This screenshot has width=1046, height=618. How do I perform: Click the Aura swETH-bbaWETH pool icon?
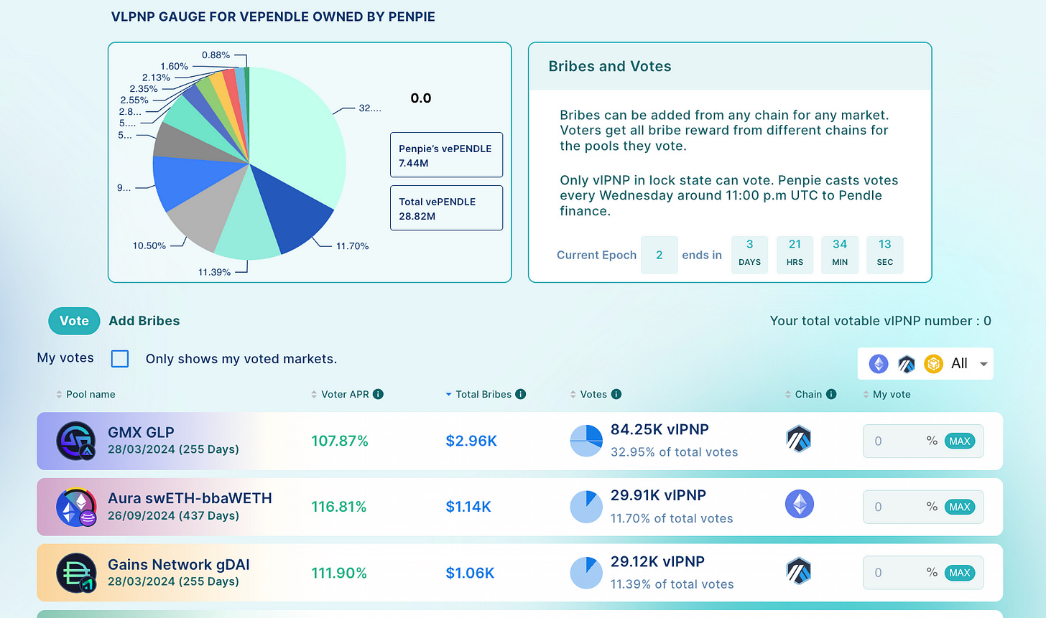click(76, 507)
